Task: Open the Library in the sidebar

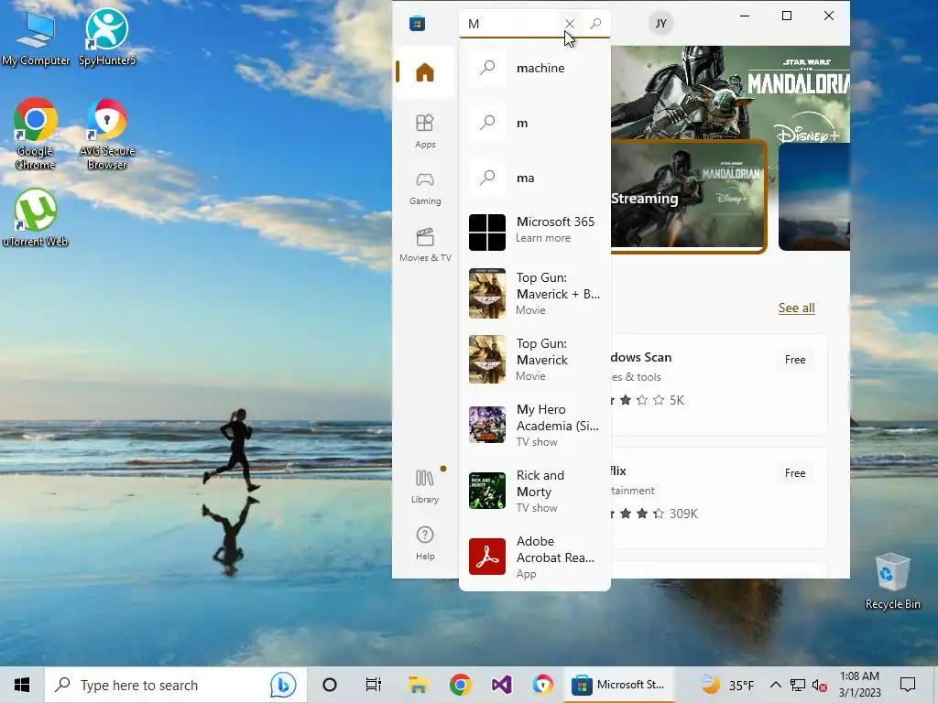Action: tap(425, 487)
